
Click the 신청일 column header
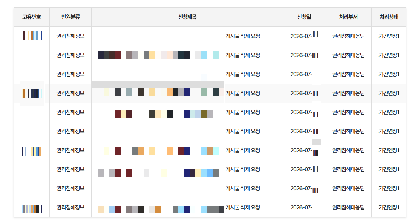(x=304, y=17)
